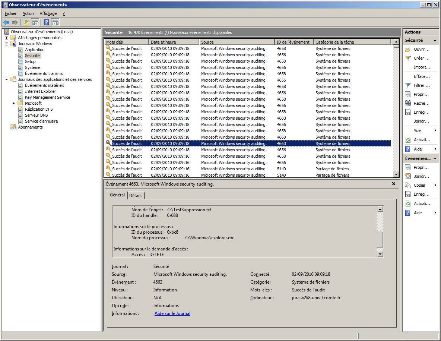
Task: Click the Up one level folder icon
Action: (26, 22)
